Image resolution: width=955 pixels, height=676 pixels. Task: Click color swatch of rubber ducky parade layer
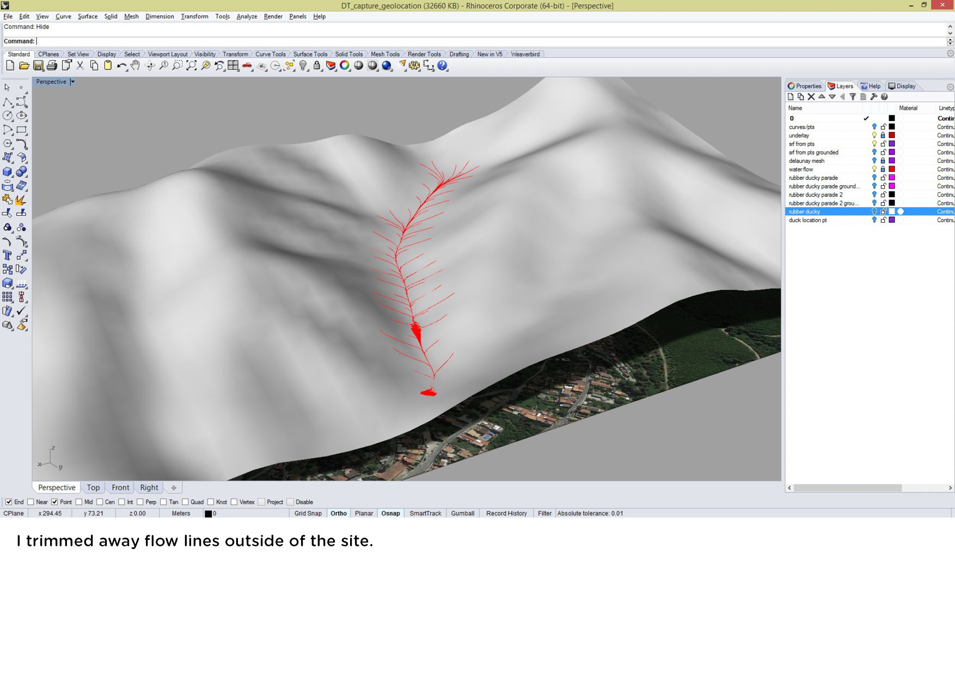tap(892, 178)
